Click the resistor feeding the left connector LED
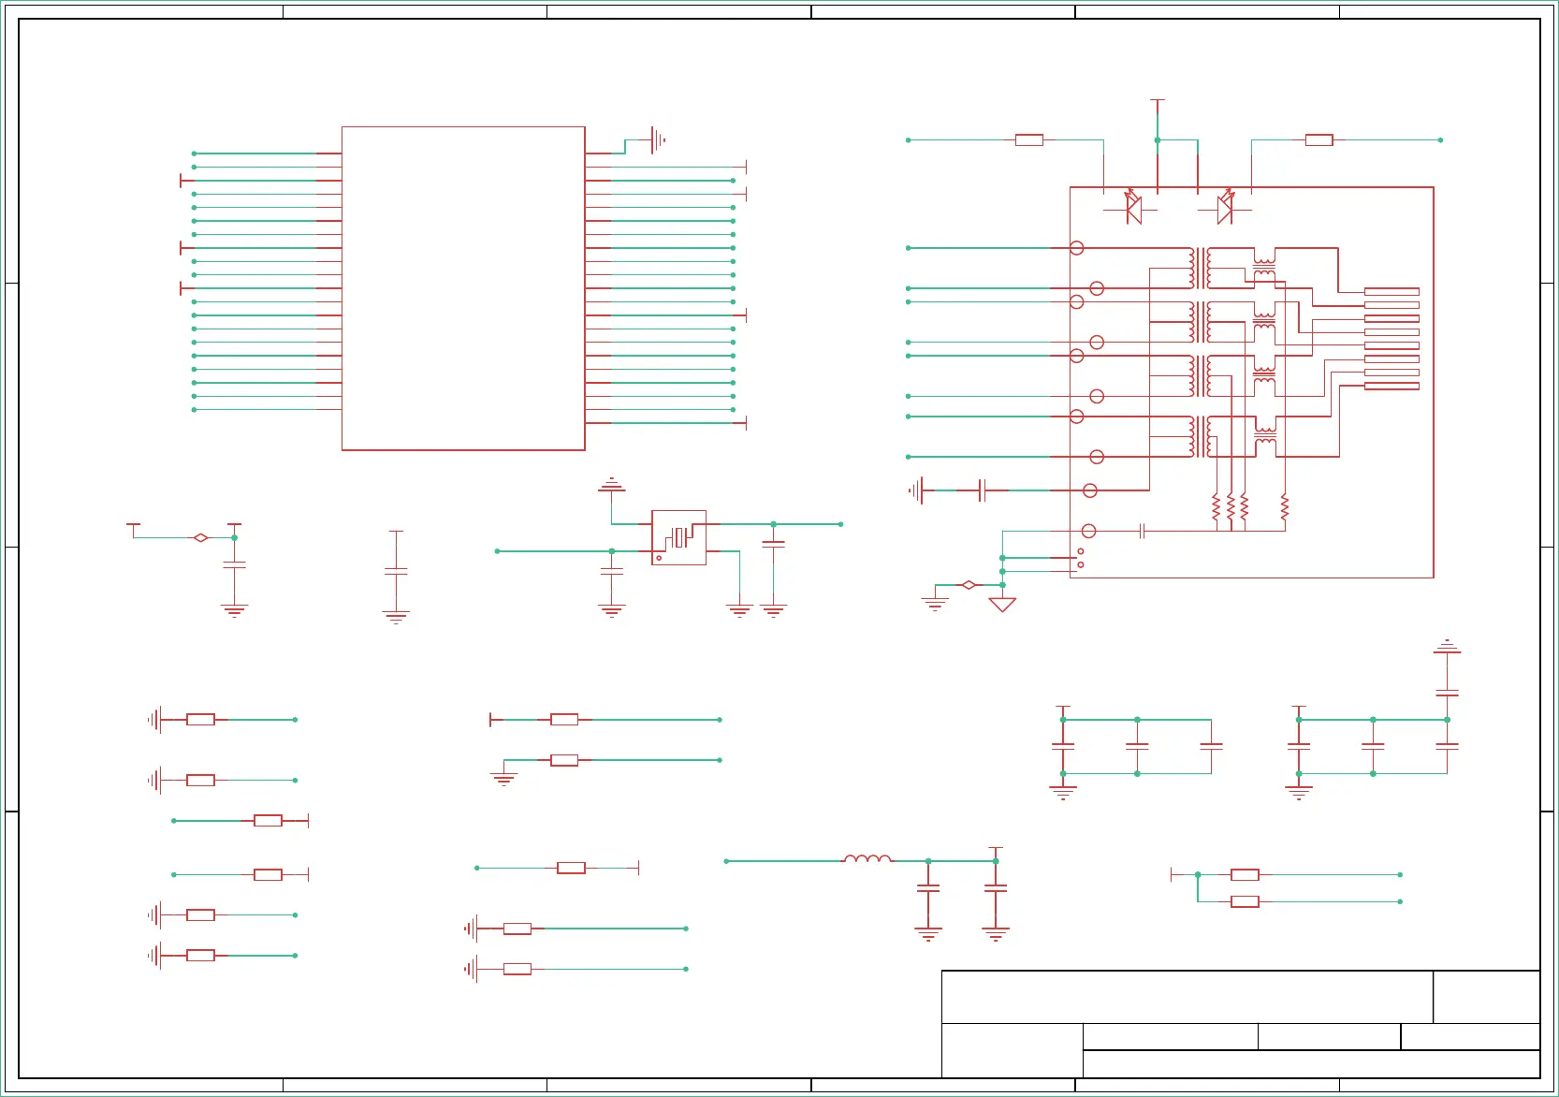Image resolution: width=1559 pixels, height=1097 pixels. pos(1029,140)
